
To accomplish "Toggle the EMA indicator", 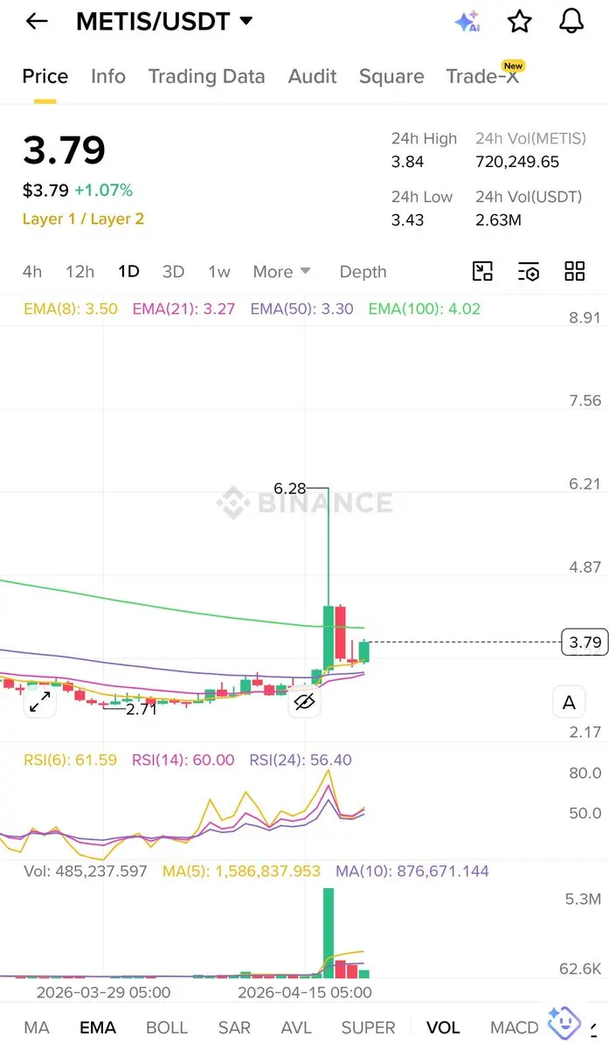I will (x=98, y=1027).
